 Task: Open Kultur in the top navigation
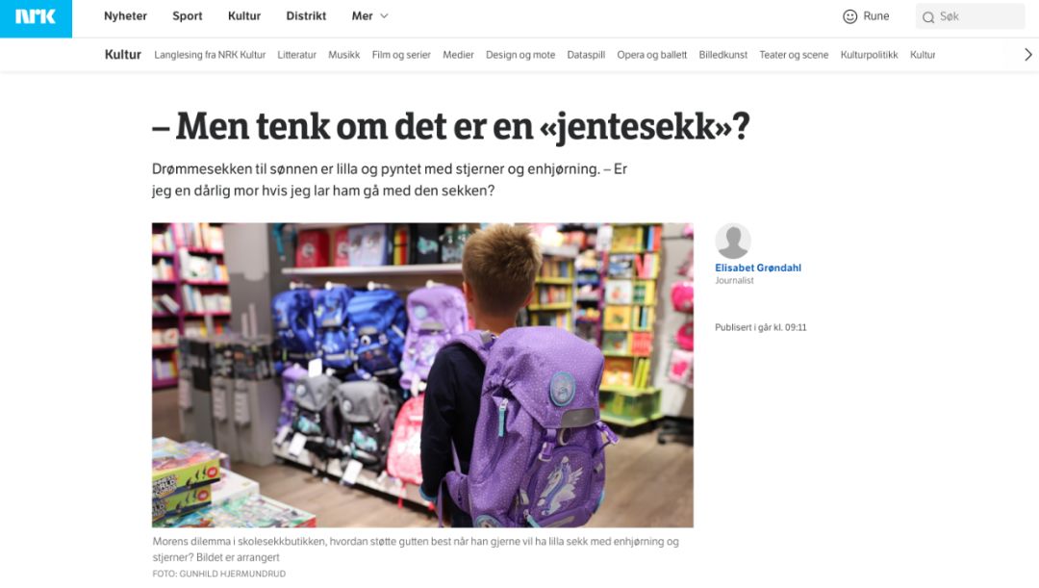click(243, 16)
